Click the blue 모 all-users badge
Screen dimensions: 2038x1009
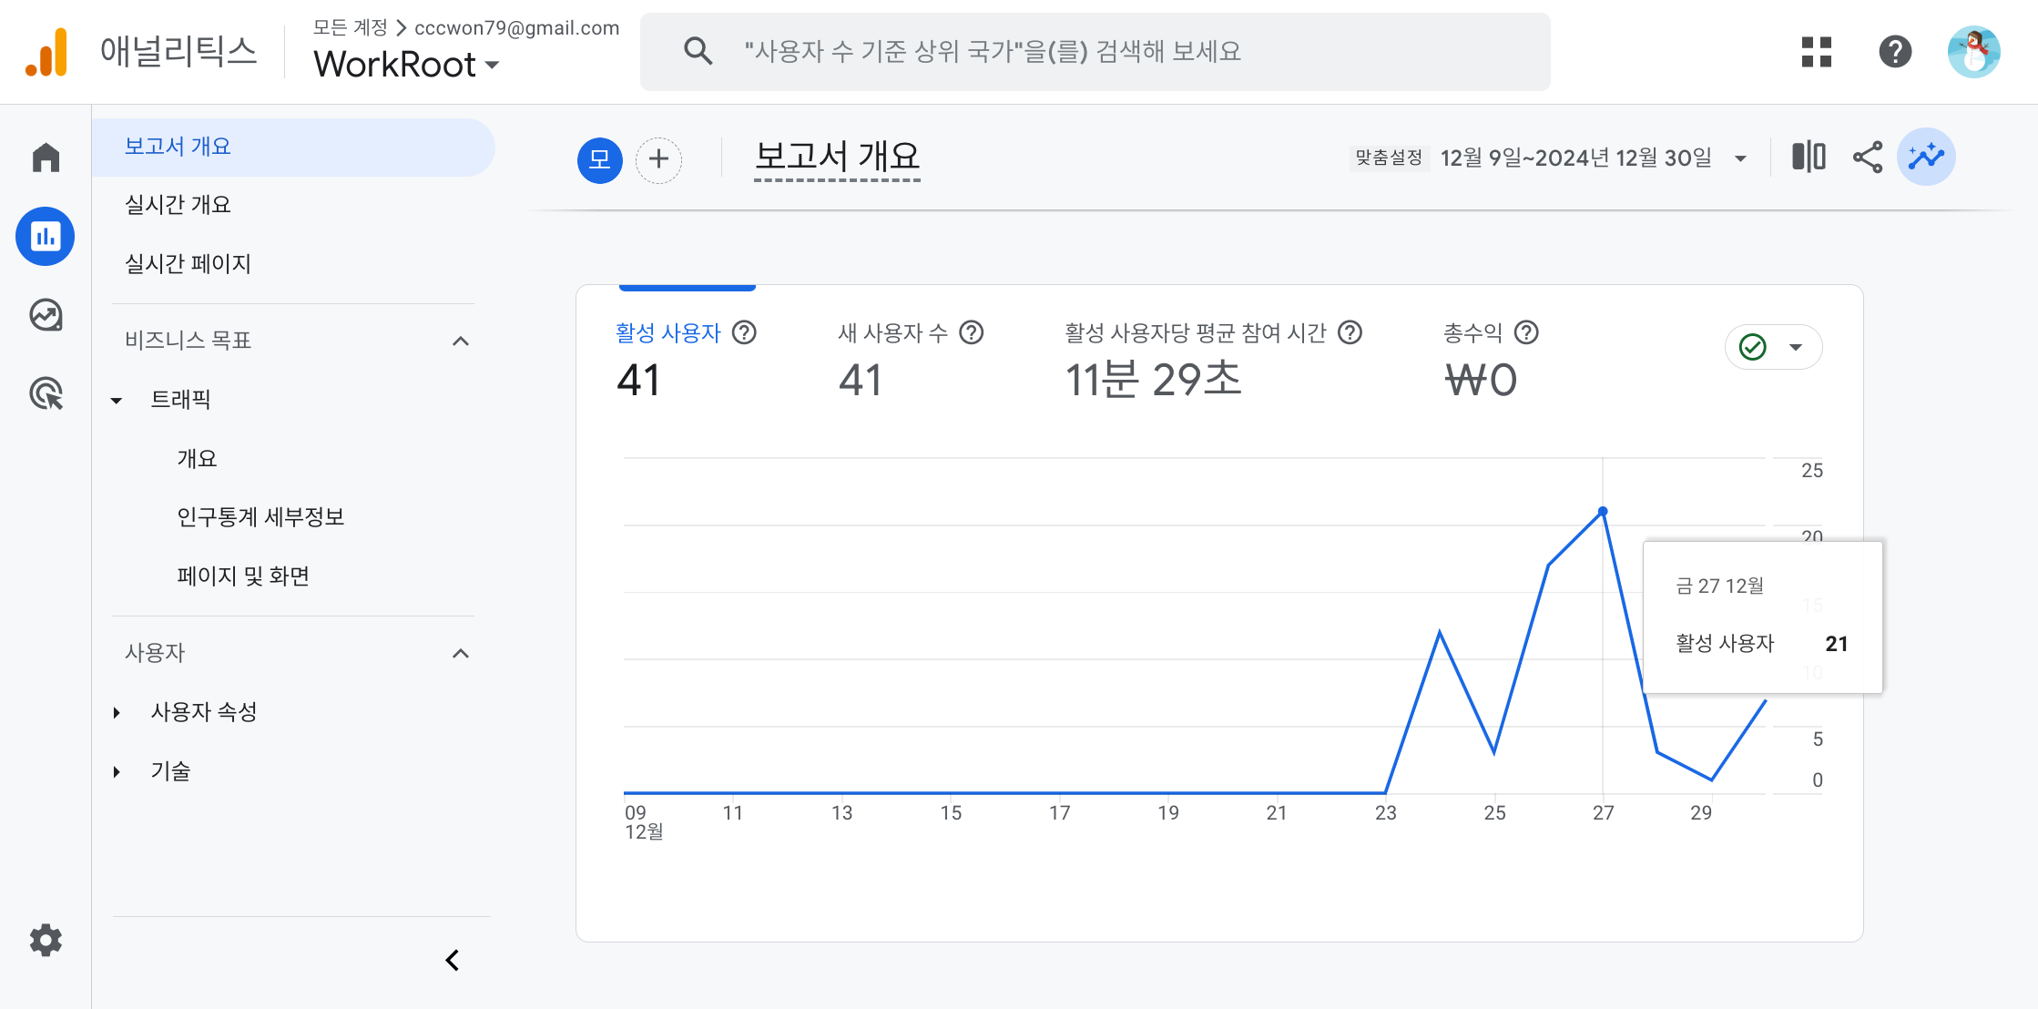600,160
